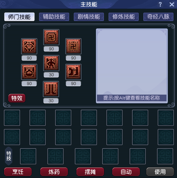Click the skill icon with diamond lips pattern
This screenshot has width=177, height=178.
click(x=29, y=46)
